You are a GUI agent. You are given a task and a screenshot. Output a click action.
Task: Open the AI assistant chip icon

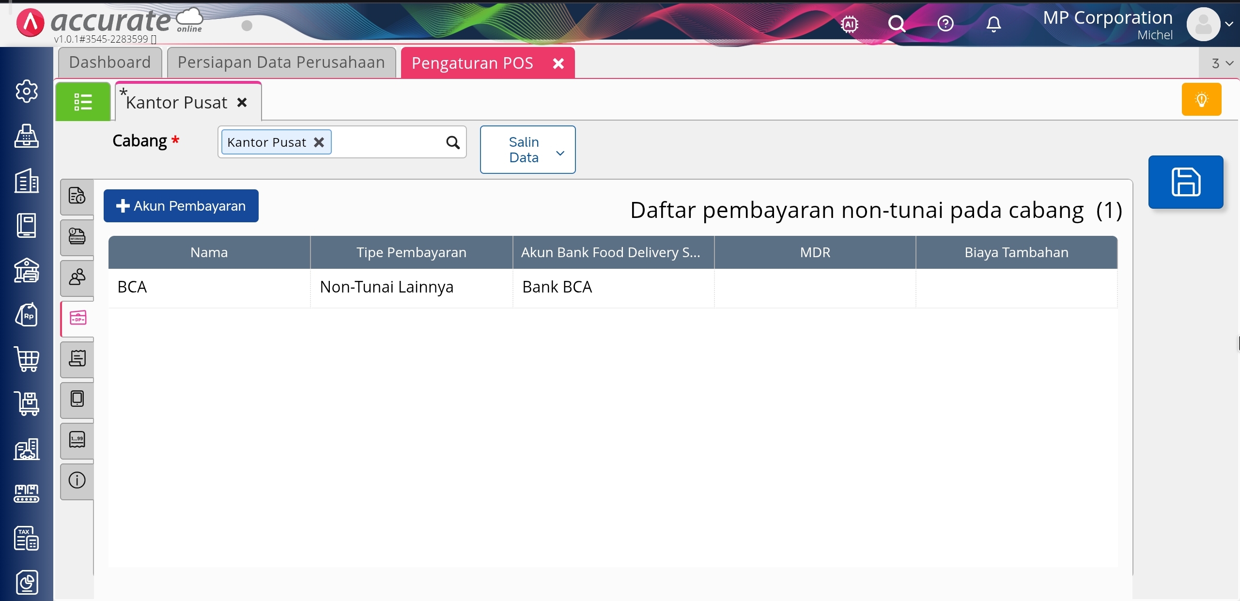coord(849,24)
